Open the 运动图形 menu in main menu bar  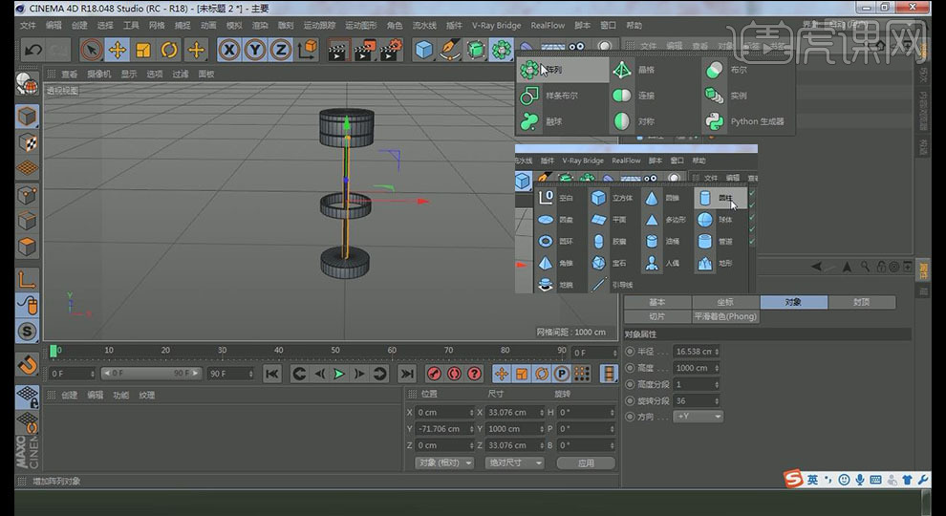point(360,26)
